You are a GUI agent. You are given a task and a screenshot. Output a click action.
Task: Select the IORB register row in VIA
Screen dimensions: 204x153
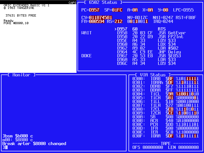click(165, 79)
